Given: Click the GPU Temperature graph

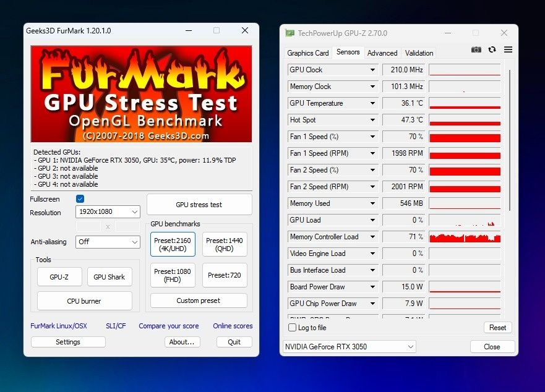Looking at the screenshot, I should (465, 103).
